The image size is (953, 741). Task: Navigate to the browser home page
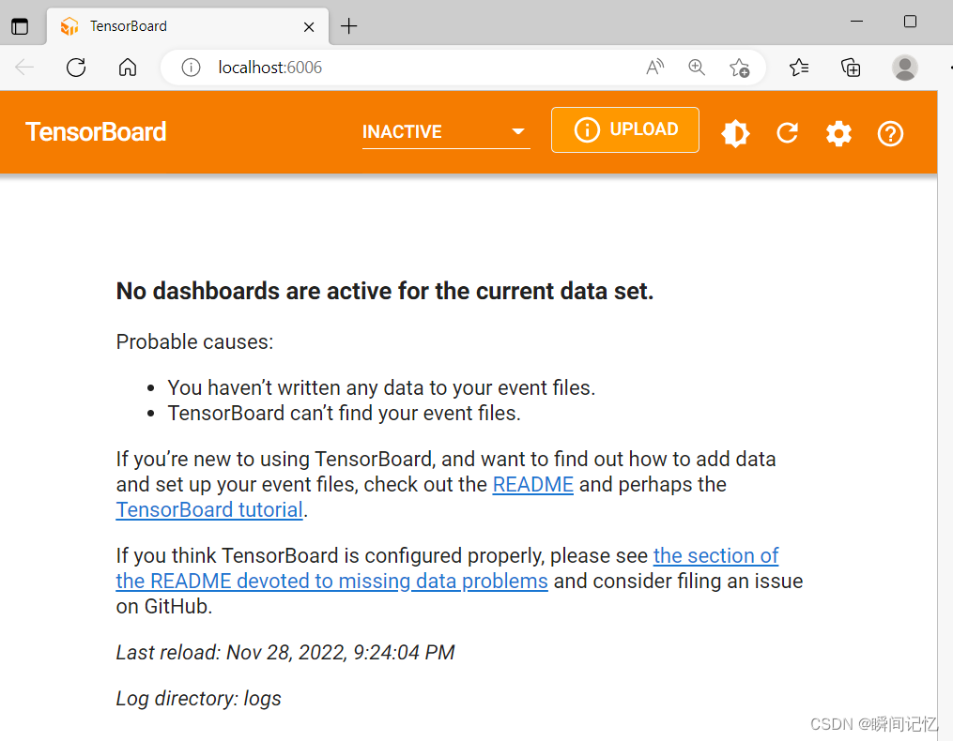128,67
